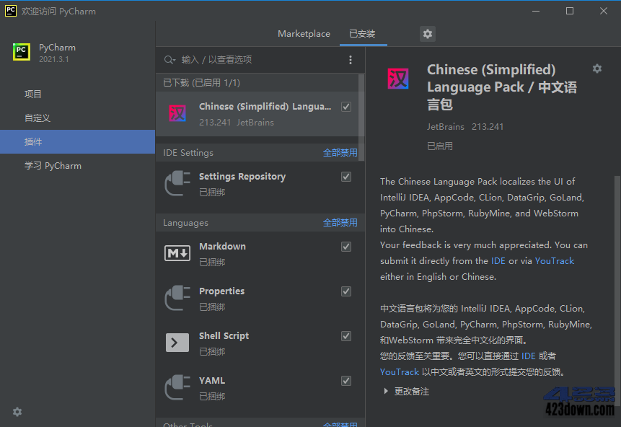
Task: Click the Markdown plugin icon
Action: click(x=176, y=252)
